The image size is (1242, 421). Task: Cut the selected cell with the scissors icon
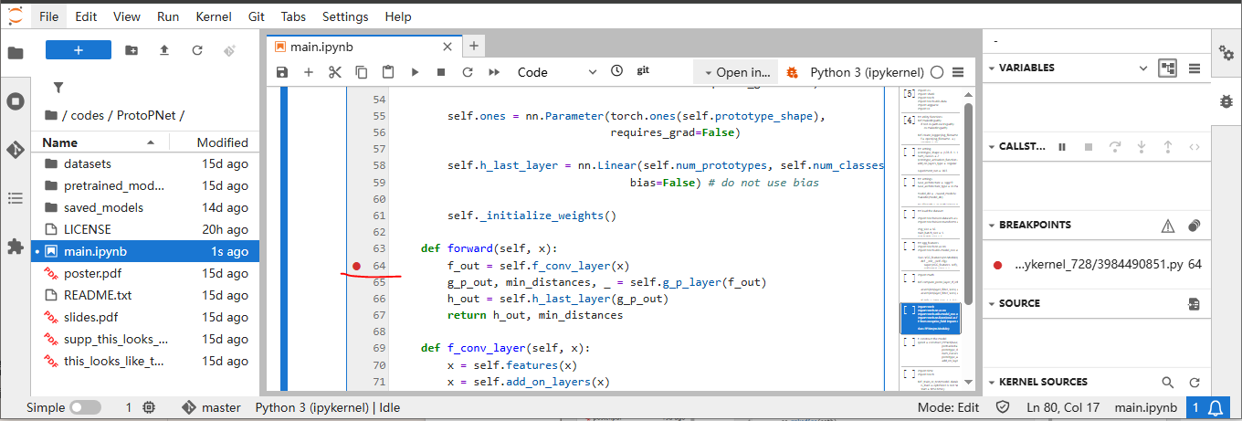(x=335, y=72)
